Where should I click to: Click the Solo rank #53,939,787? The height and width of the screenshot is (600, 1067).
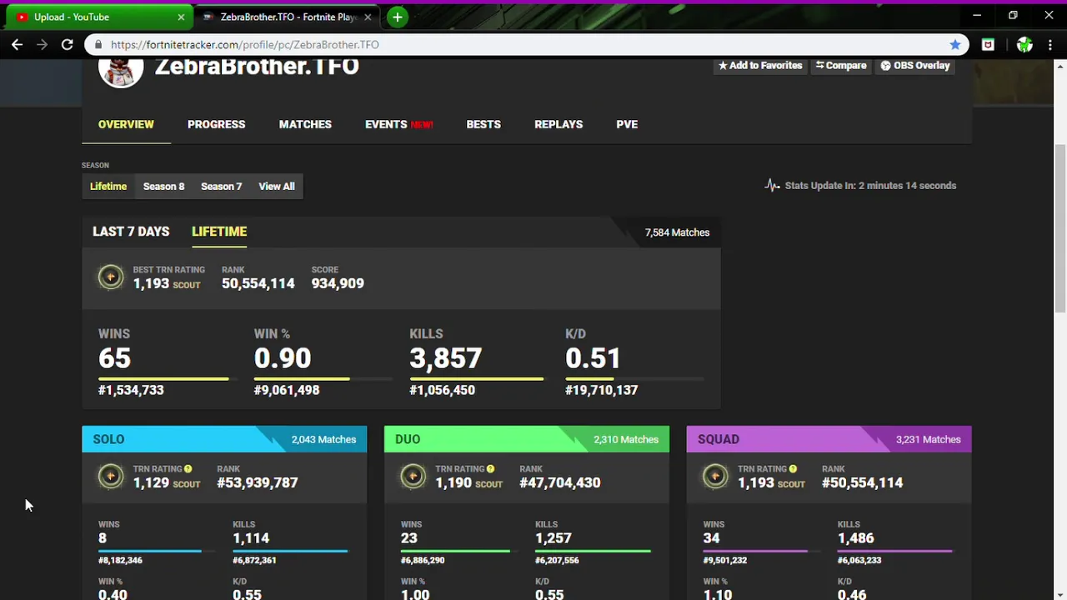pyautogui.click(x=258, y=482)
